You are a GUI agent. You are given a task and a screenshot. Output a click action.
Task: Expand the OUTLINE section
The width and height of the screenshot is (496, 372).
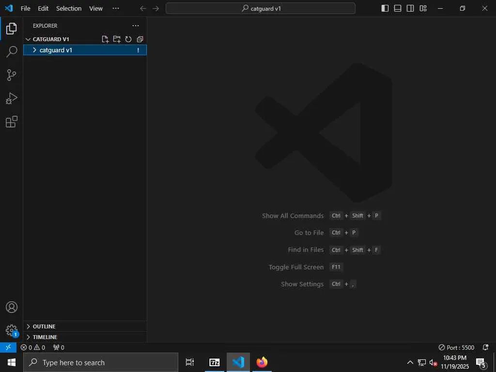click(x=85, y=326)
